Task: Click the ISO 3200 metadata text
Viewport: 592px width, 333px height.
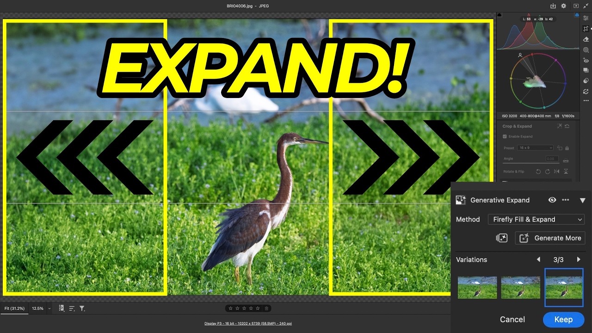Action: (x=511, y=116)
